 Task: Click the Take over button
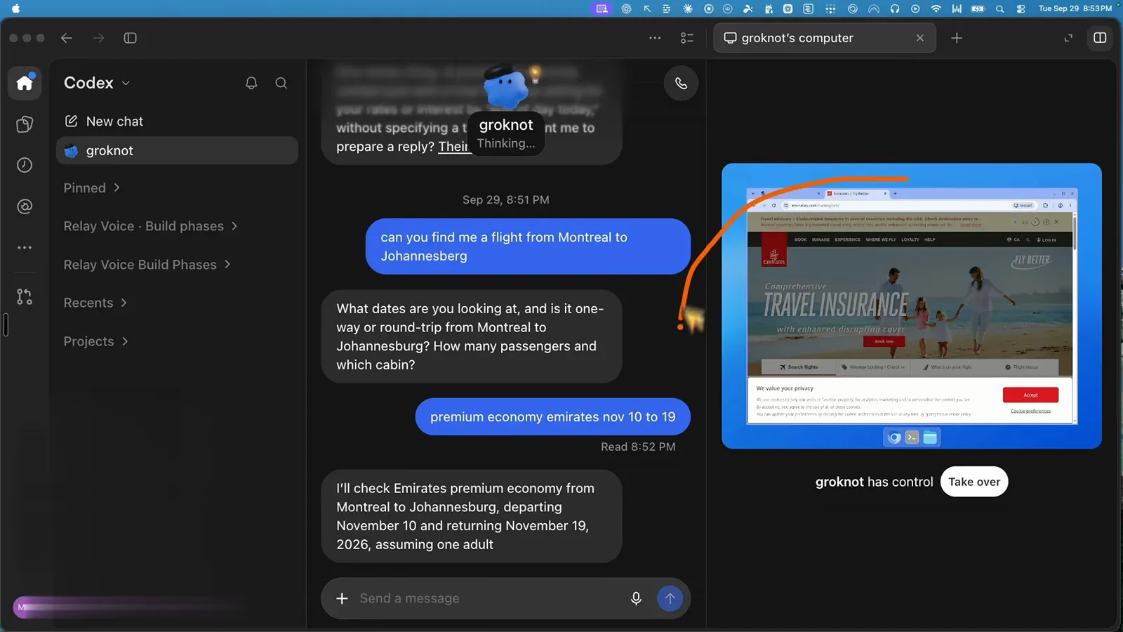click(974, 482)
